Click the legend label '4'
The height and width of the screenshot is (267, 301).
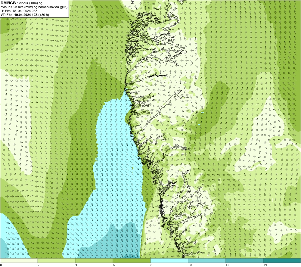pyautogui.click(x=76, y=265)
